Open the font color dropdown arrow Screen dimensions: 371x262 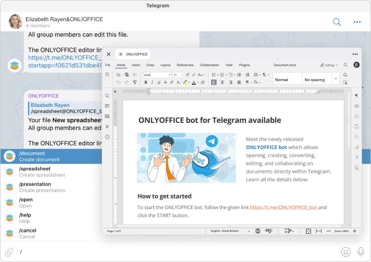(x=198, y=83)
